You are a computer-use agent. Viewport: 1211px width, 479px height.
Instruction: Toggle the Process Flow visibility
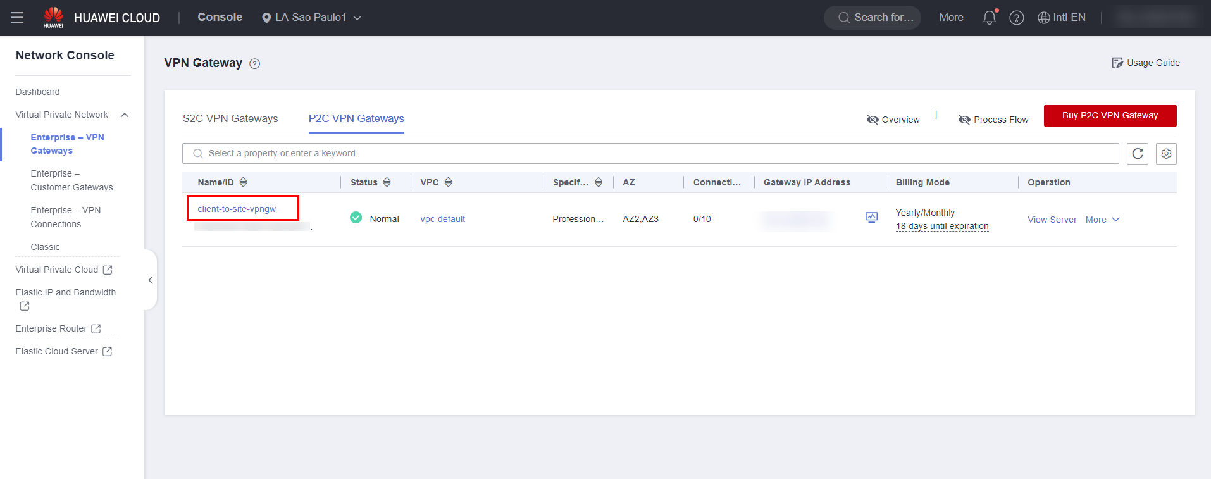point(993,120)
